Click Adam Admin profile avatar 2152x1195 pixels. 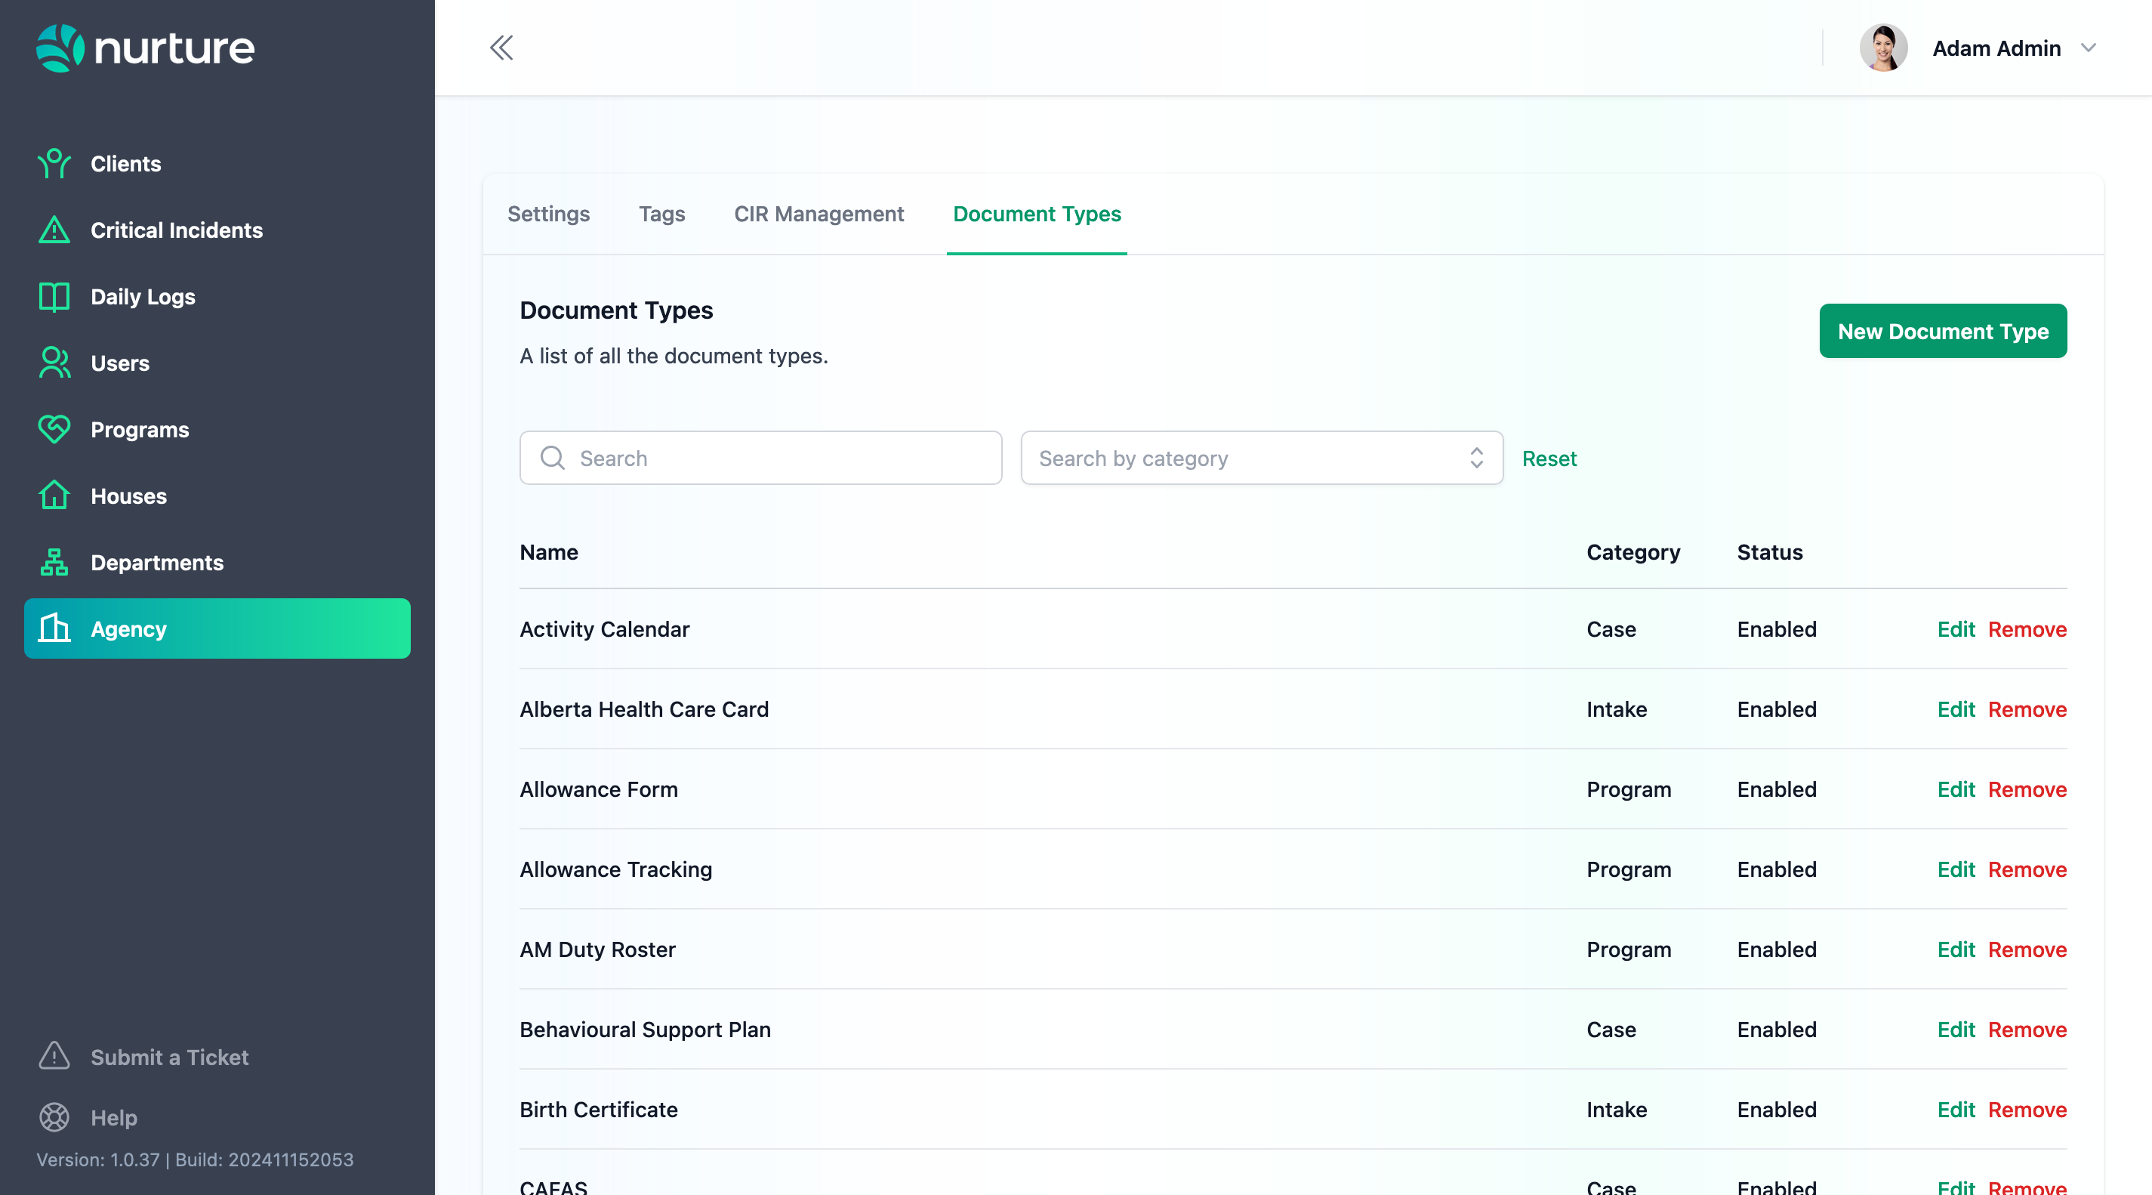pos(1883,48)
